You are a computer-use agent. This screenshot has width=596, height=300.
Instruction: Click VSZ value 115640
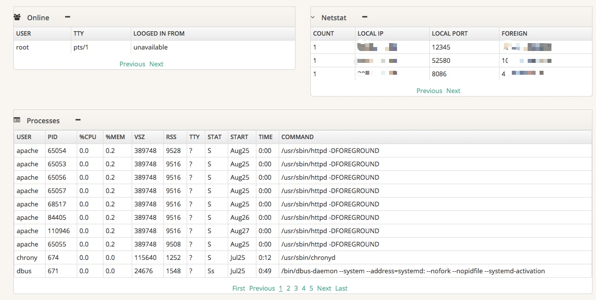[147, 257]
